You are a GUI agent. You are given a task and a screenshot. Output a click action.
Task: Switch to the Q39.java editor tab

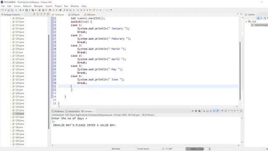(x=74, y=15)
